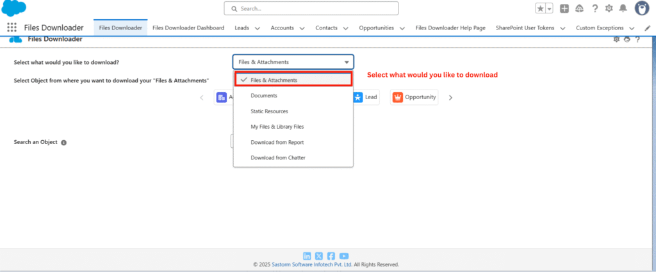Choose the Lead object card
Viewport: 656px width, 272px height.
click(x=365, y=97)
